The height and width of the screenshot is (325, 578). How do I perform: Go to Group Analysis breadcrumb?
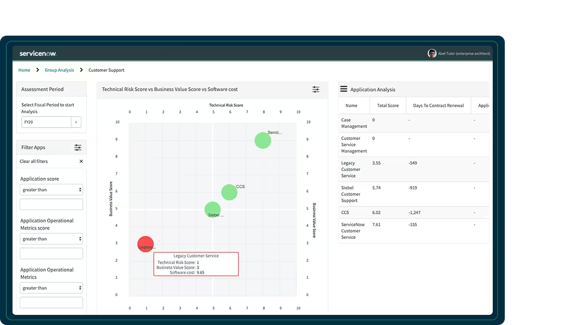[x=59, y=70]
